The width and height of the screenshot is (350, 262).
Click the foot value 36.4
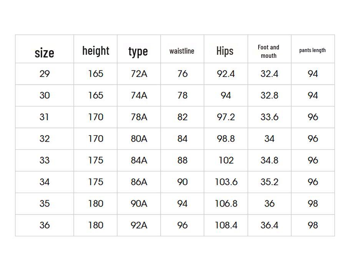pyautogui.click(x=269, y=225)
